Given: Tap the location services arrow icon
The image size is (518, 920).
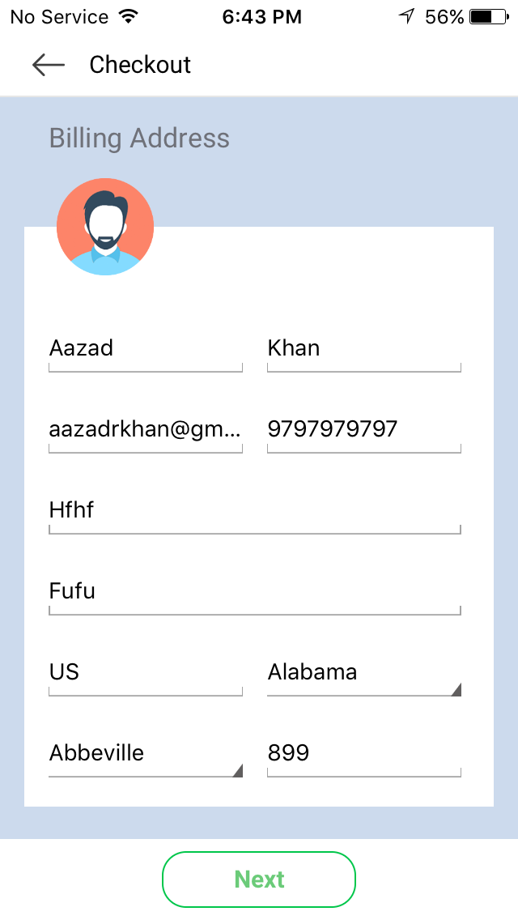Looking at the screenshot, I should point(406,16).
